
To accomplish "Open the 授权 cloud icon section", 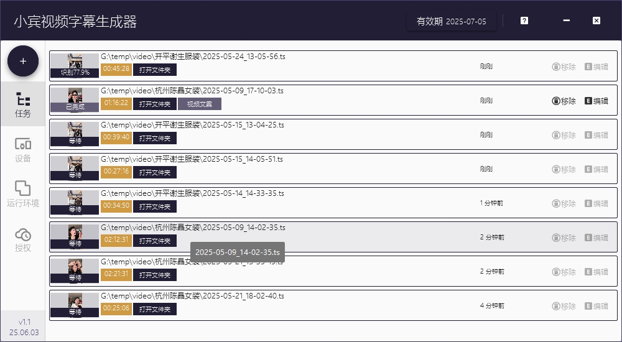I will coord(23,239).
